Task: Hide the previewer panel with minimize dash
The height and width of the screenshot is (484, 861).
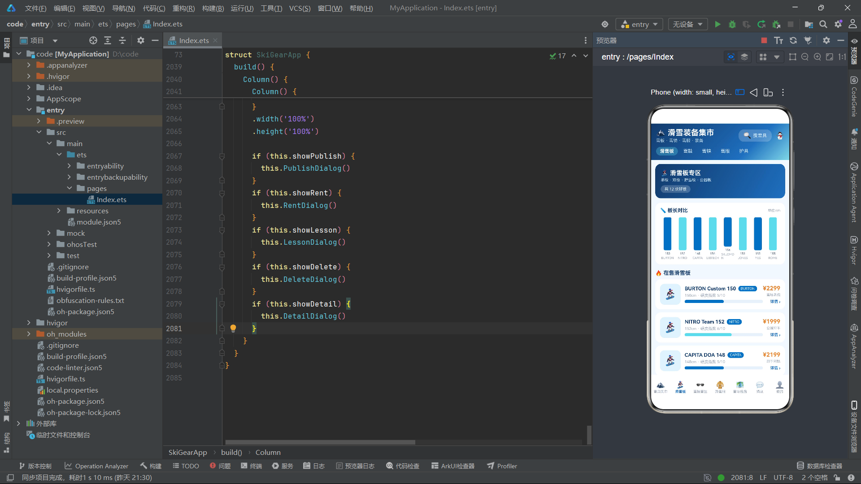Action: click(x=841, y=40)
